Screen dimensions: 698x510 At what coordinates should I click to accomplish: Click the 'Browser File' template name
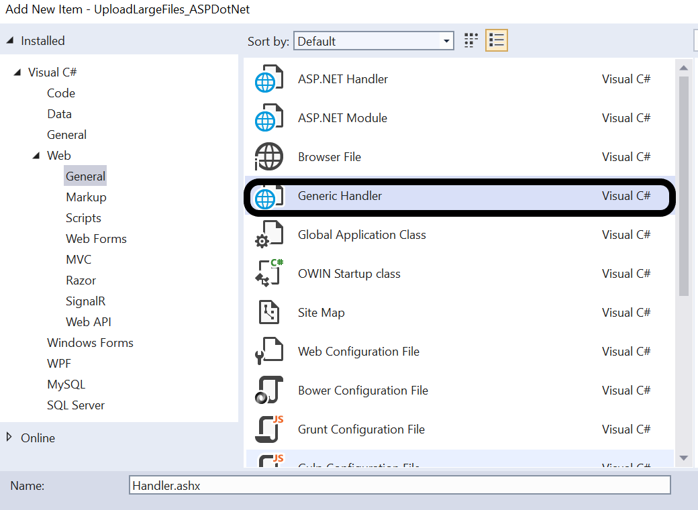tap(330, 156)
